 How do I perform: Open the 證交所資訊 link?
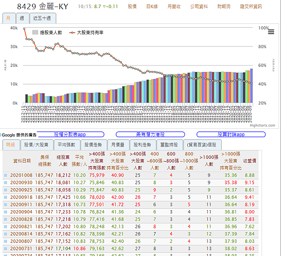click(x=251, y=7)
